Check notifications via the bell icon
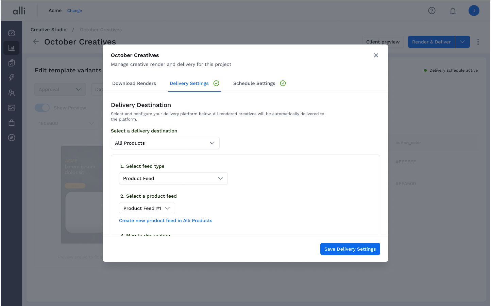 tap(453, 11)
